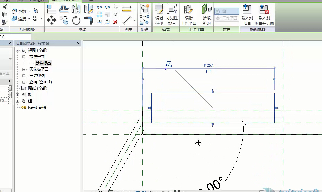Image resolution: width=322 pixels, height=192 pixels.
Task: Collapse the 楼层平面 tree node
Action: click(24, 57)
